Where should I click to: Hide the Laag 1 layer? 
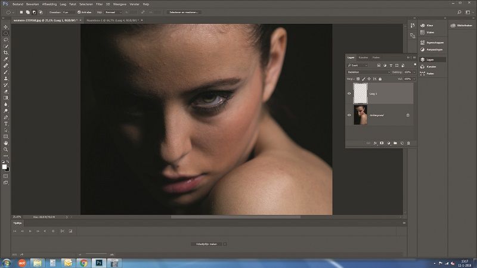click(349, 94)
